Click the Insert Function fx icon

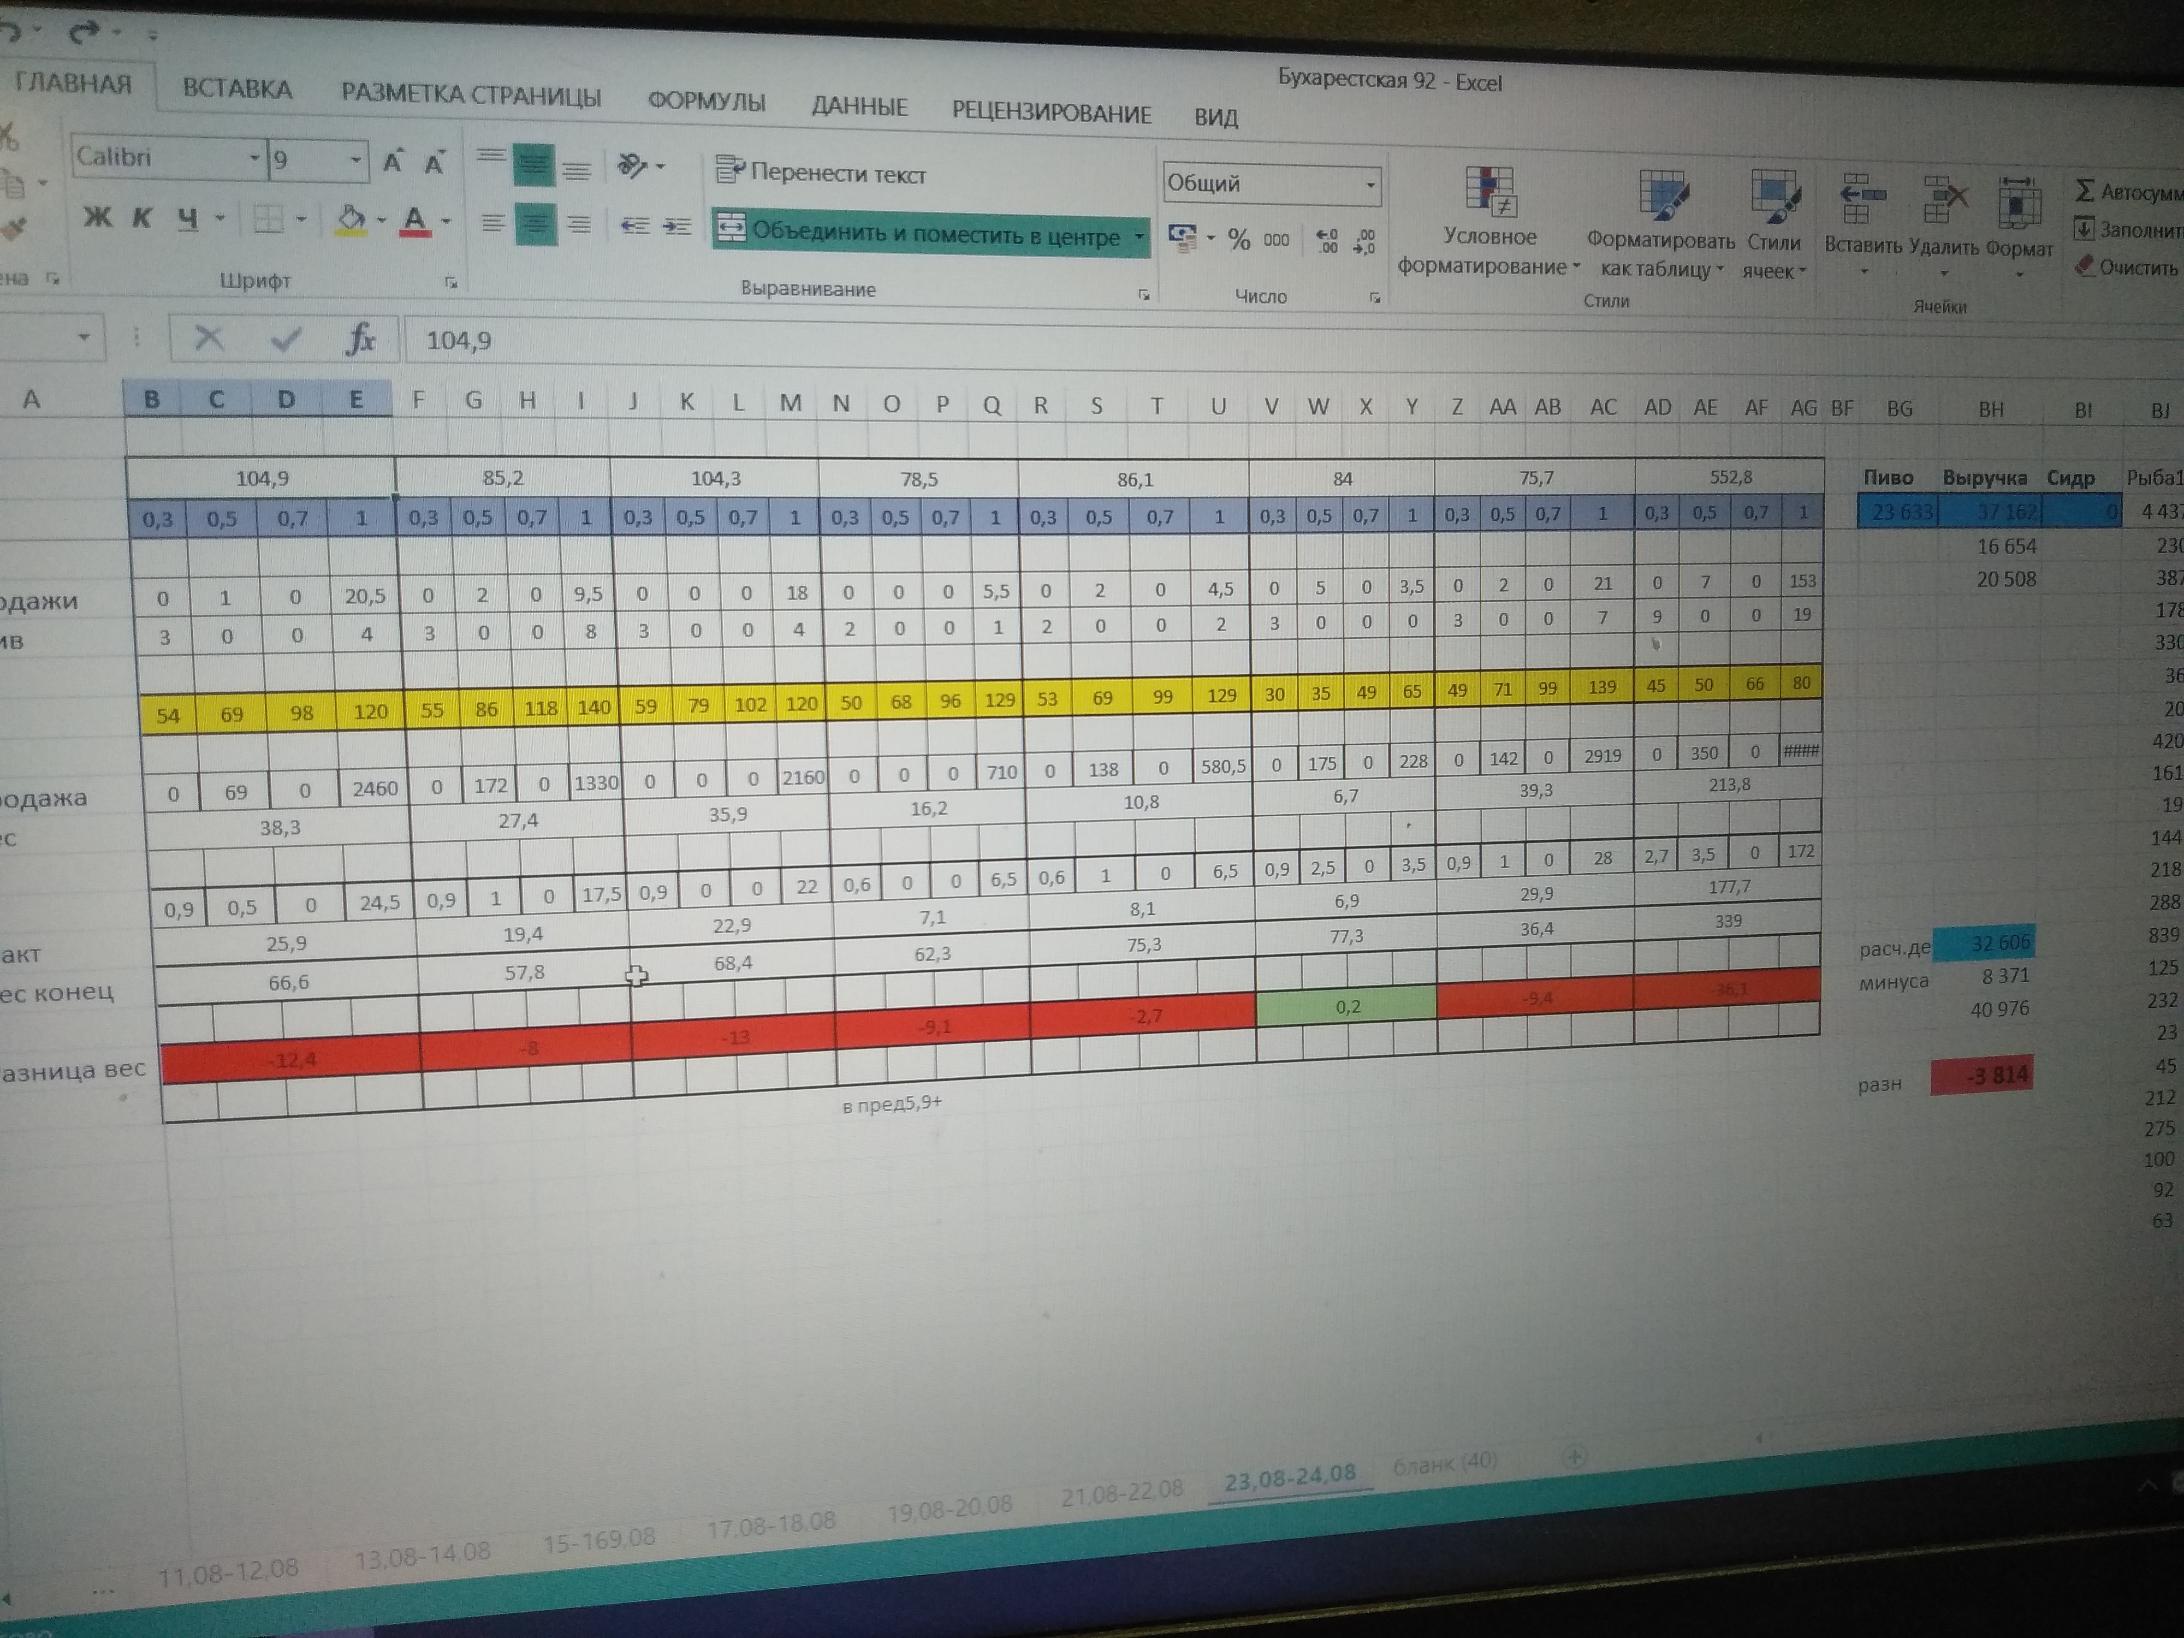click(360, 340)
